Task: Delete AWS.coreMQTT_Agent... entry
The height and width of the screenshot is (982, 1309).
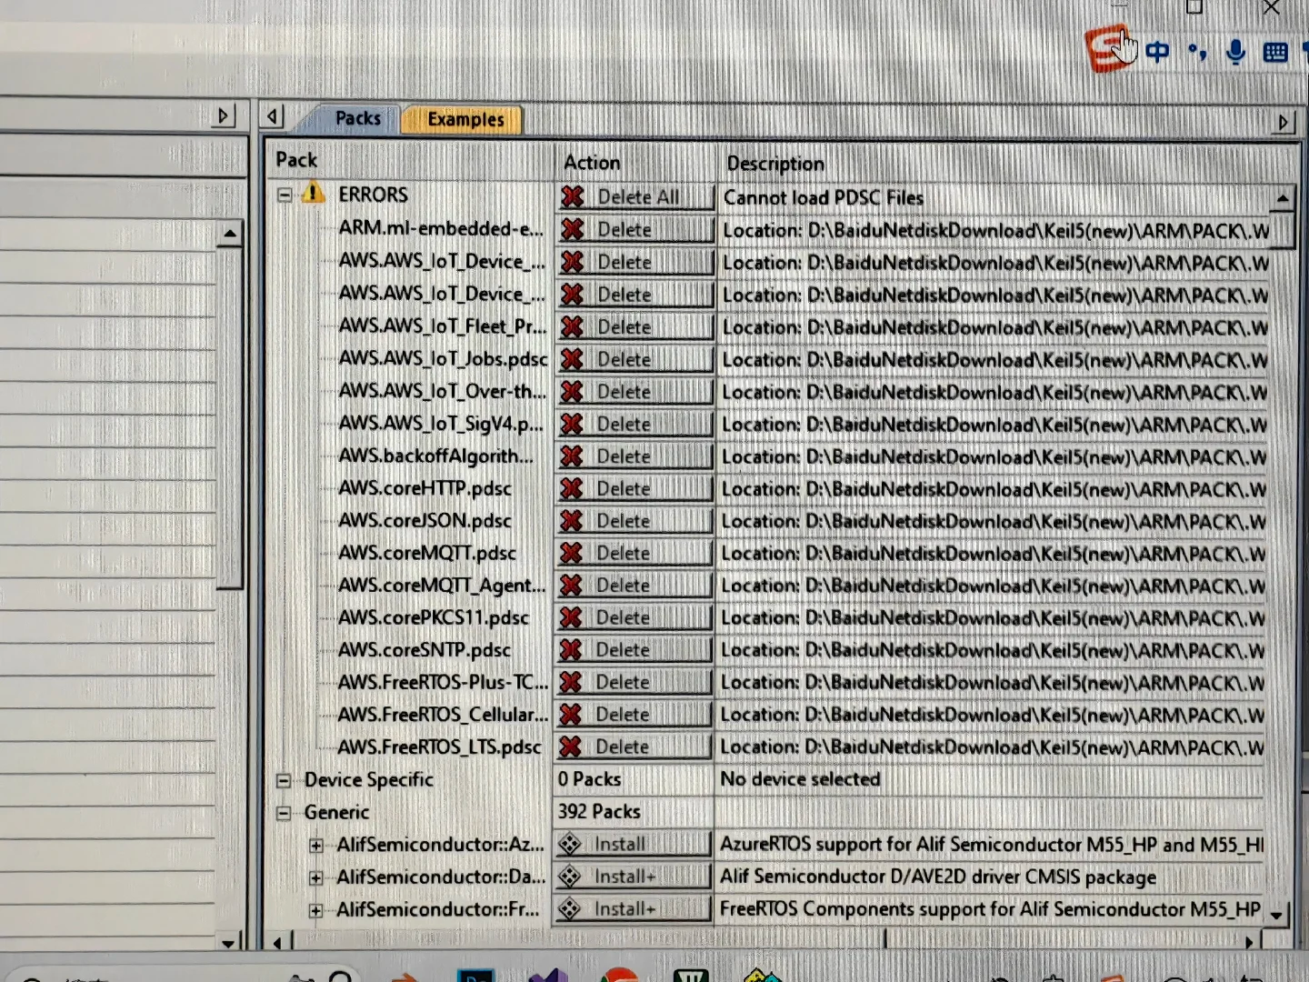Action: click(x=635, y=585)
